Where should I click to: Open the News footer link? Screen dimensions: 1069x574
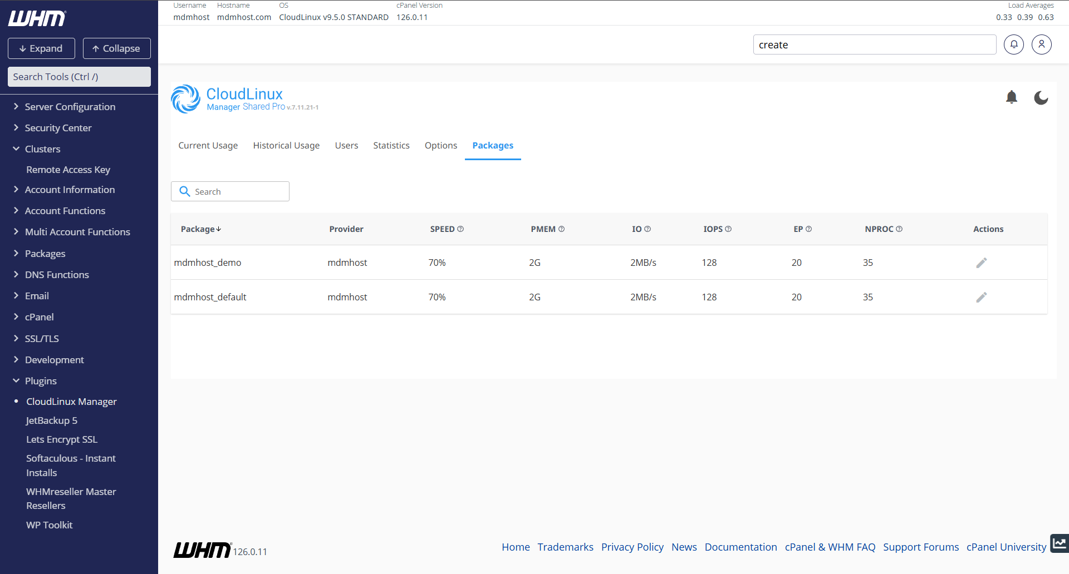[x=684, y=547]
